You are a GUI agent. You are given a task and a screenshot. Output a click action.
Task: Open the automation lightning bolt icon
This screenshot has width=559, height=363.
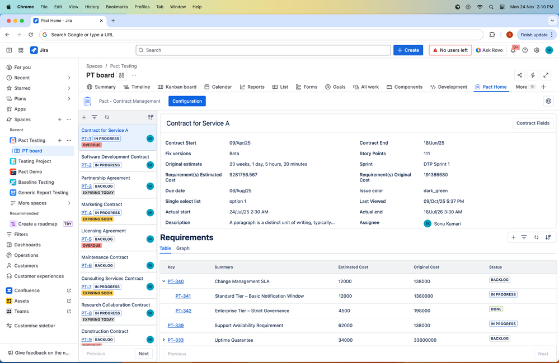click(x=533, y=75)
